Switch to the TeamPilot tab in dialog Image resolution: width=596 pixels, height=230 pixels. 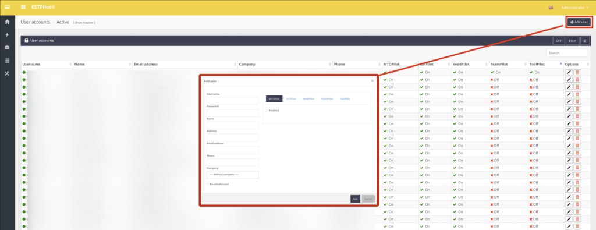click(327, 98)
